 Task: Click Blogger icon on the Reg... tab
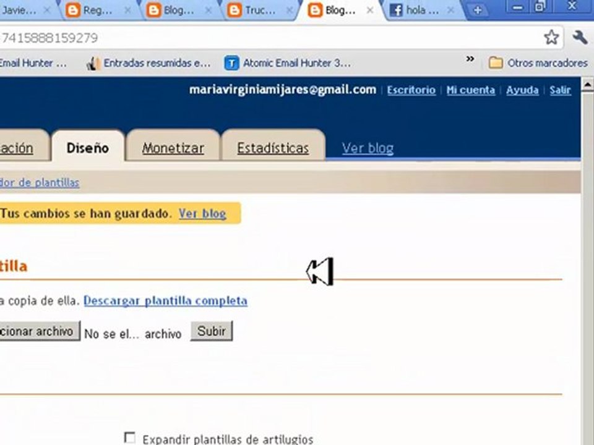coord(73,10)
